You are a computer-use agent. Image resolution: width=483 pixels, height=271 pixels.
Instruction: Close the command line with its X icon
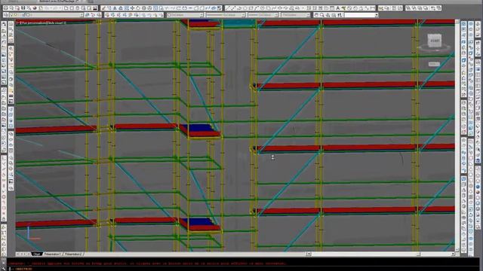coord(3,263)
